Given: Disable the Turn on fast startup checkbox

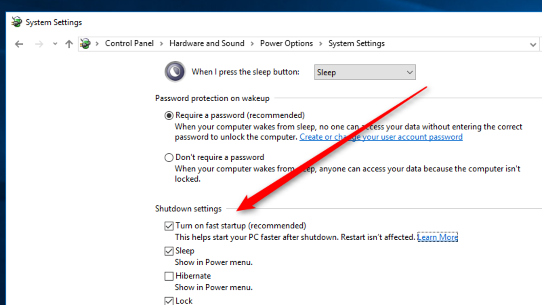Looking at the screenshot, I should tap(169, 226).
